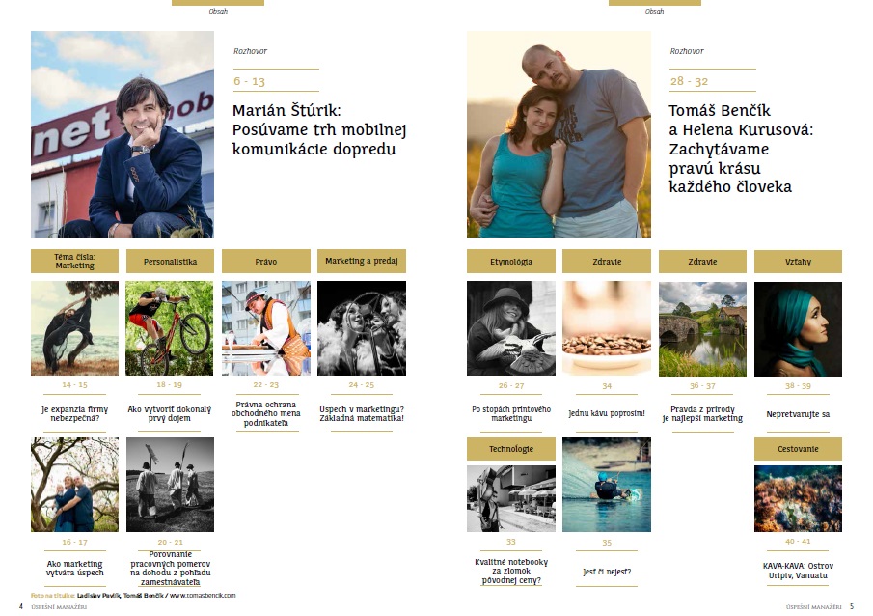The image size is (873, 616).
Task: Select the Právo category label
Action: click(x=266, y=261)
